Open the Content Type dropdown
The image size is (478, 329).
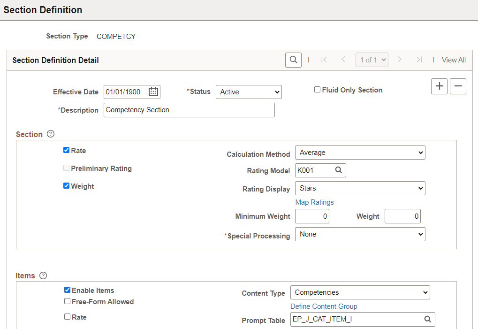point(360,292)
